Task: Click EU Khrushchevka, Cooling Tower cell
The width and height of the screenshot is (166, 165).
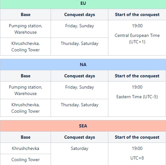Action: click(26, 47)
